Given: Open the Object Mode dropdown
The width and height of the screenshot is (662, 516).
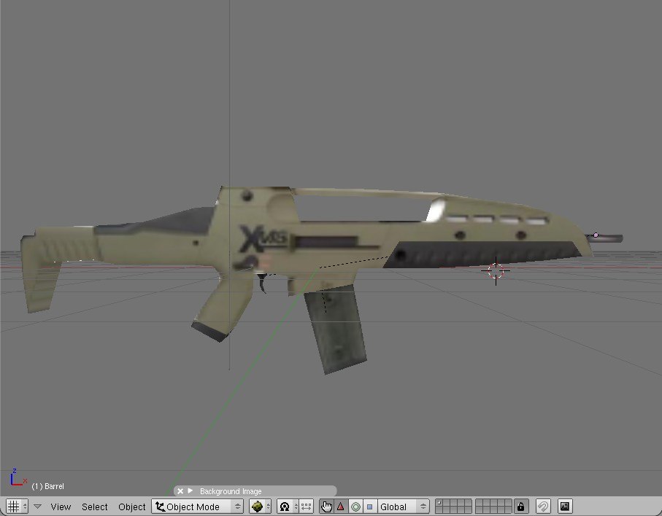Looking at the screenshot, I should click(197, 507).
